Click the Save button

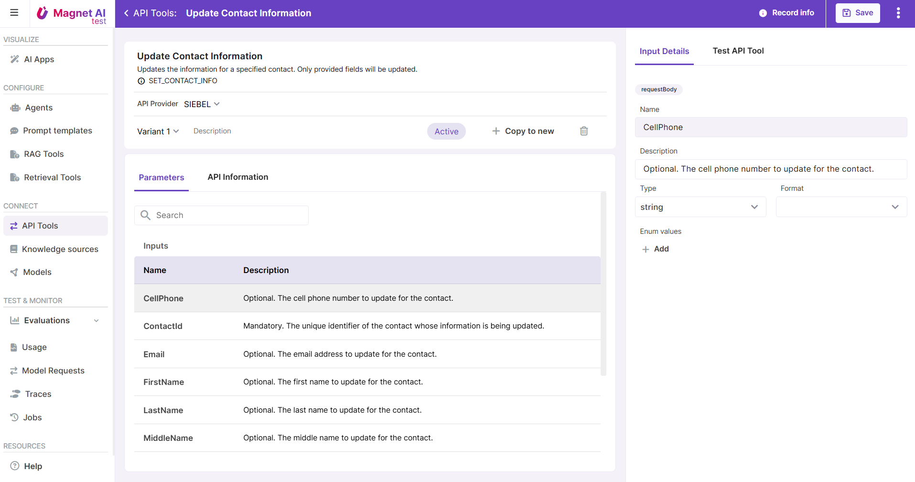click(857, 13)
